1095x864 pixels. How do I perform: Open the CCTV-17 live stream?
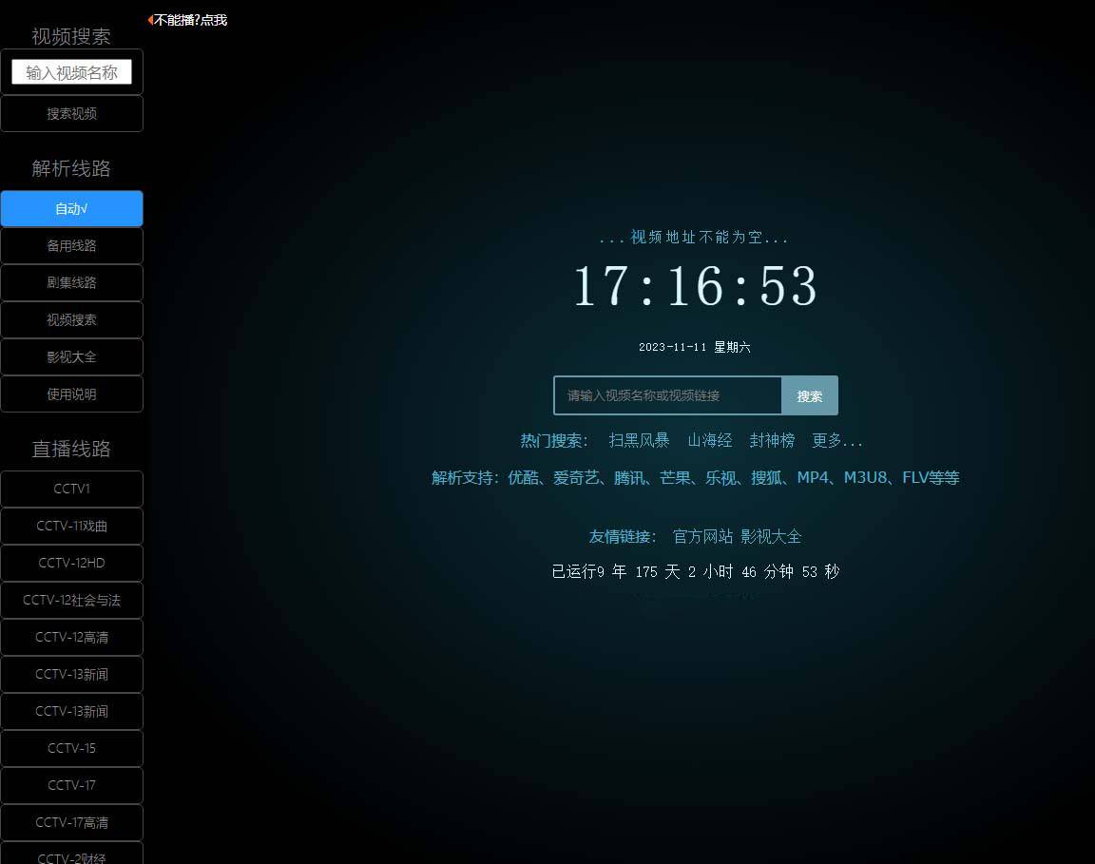pyautogui.click(x=71, y=785)
